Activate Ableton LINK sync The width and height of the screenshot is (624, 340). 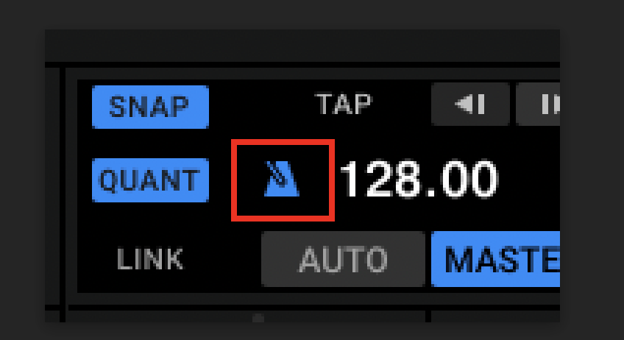150,259
